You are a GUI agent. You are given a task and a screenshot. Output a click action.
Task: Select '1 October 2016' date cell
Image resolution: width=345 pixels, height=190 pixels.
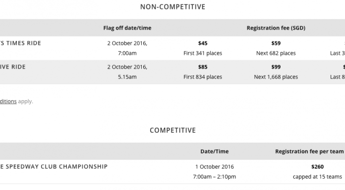[215, 167]
